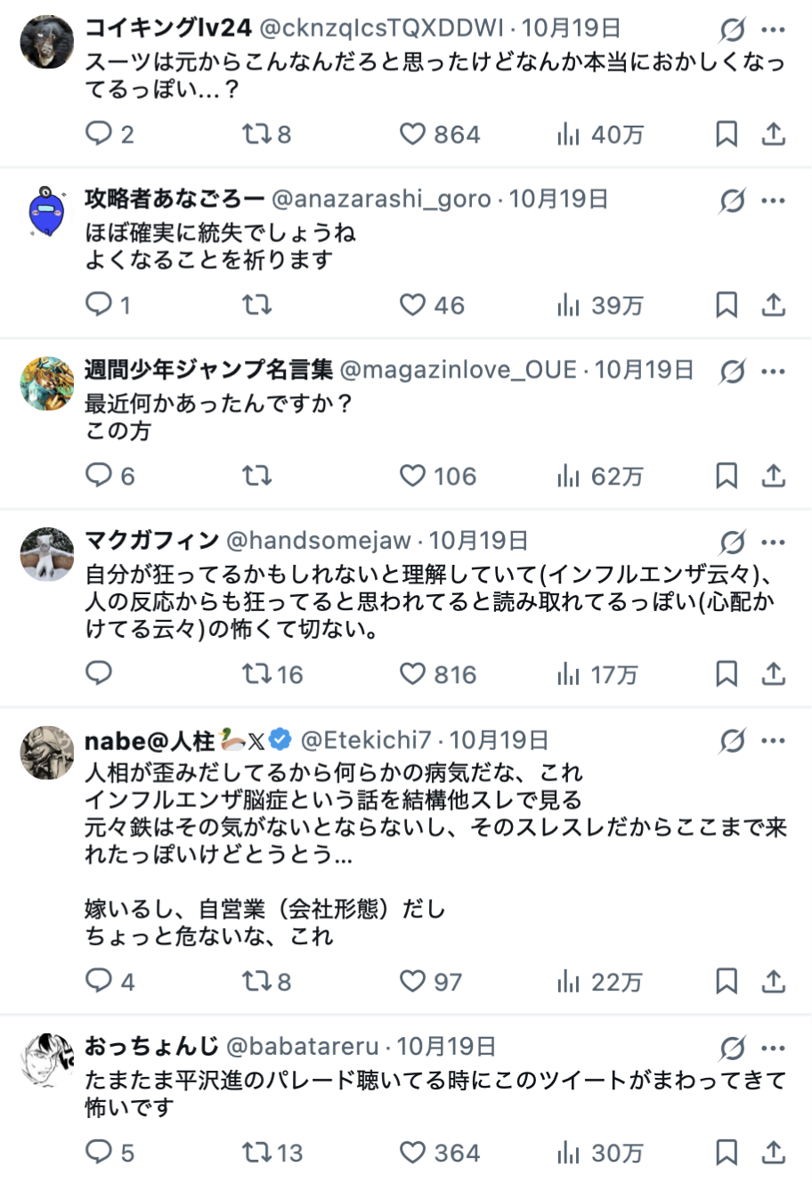Open @babatareru profile handle
Screen dimensions: 812x1183
tap(303, 1047)
